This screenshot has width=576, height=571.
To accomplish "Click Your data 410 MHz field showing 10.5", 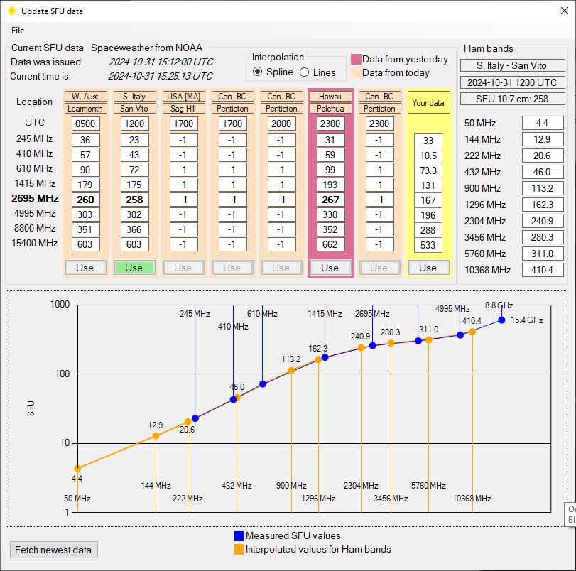I will [x=428, y=156].
